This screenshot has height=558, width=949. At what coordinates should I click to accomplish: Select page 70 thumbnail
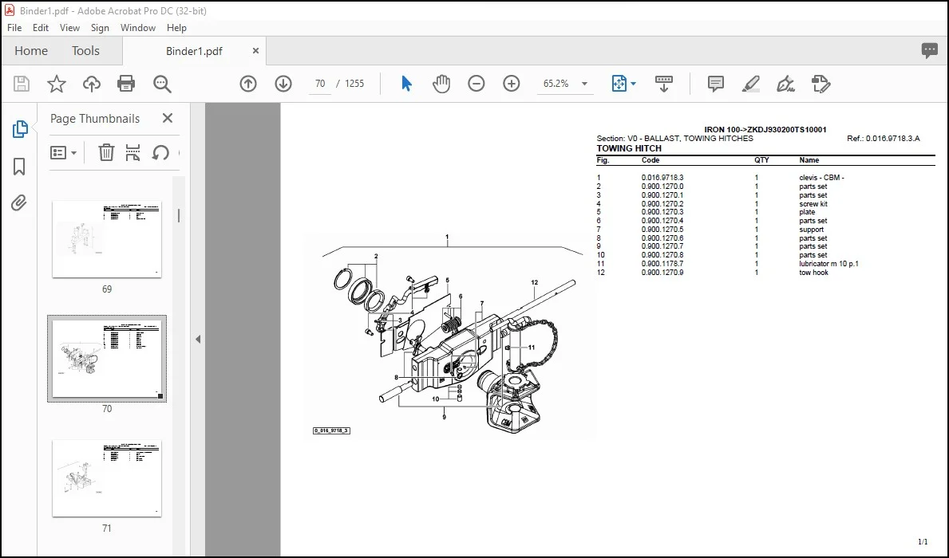click(107, 359)
